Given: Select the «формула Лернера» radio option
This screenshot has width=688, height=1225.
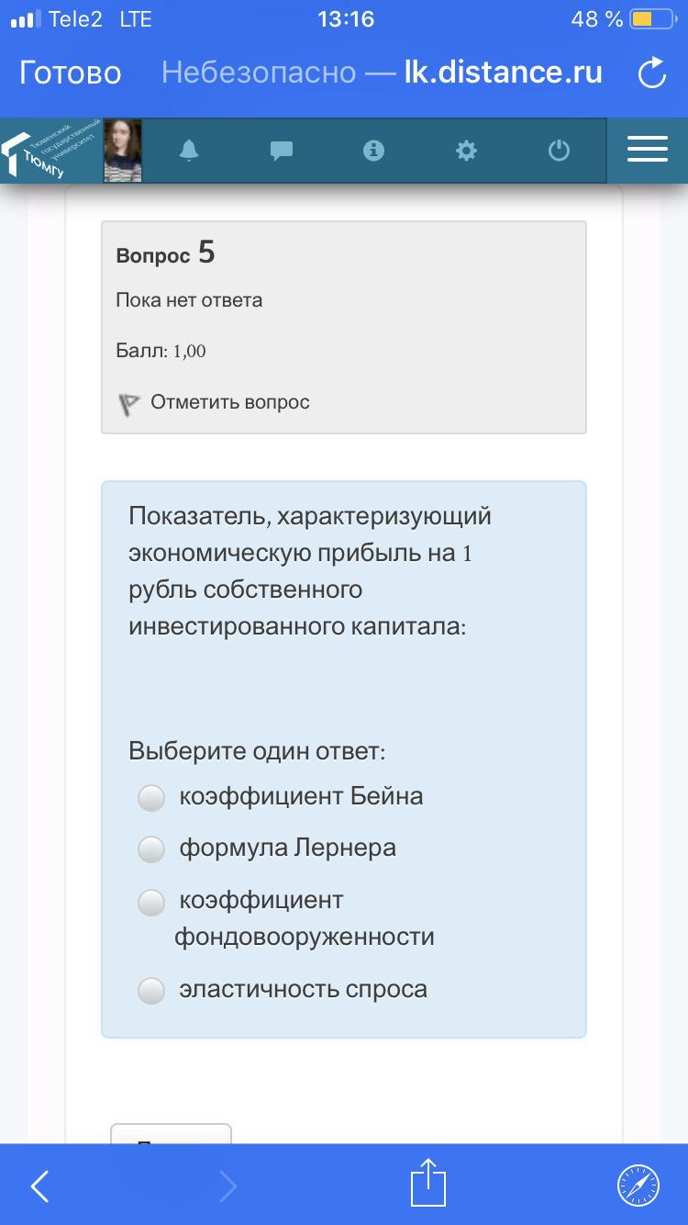Looking at the screenshot, I should [x=151, y=849].
